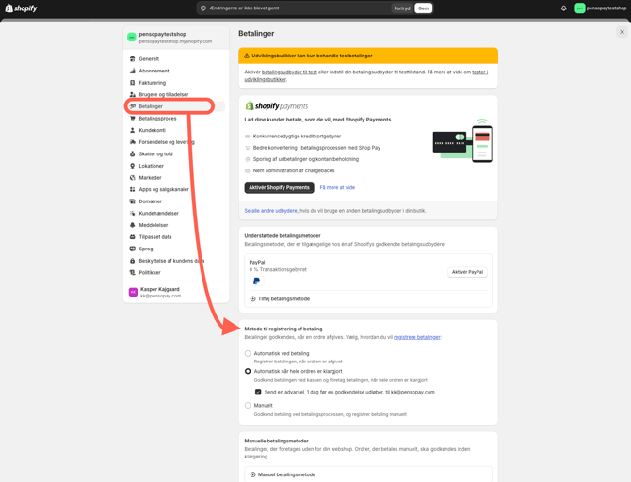Screen dimensions: 631x482
Task: Click the Fakturering receipt icon
Action: click(x=133, y=83)
